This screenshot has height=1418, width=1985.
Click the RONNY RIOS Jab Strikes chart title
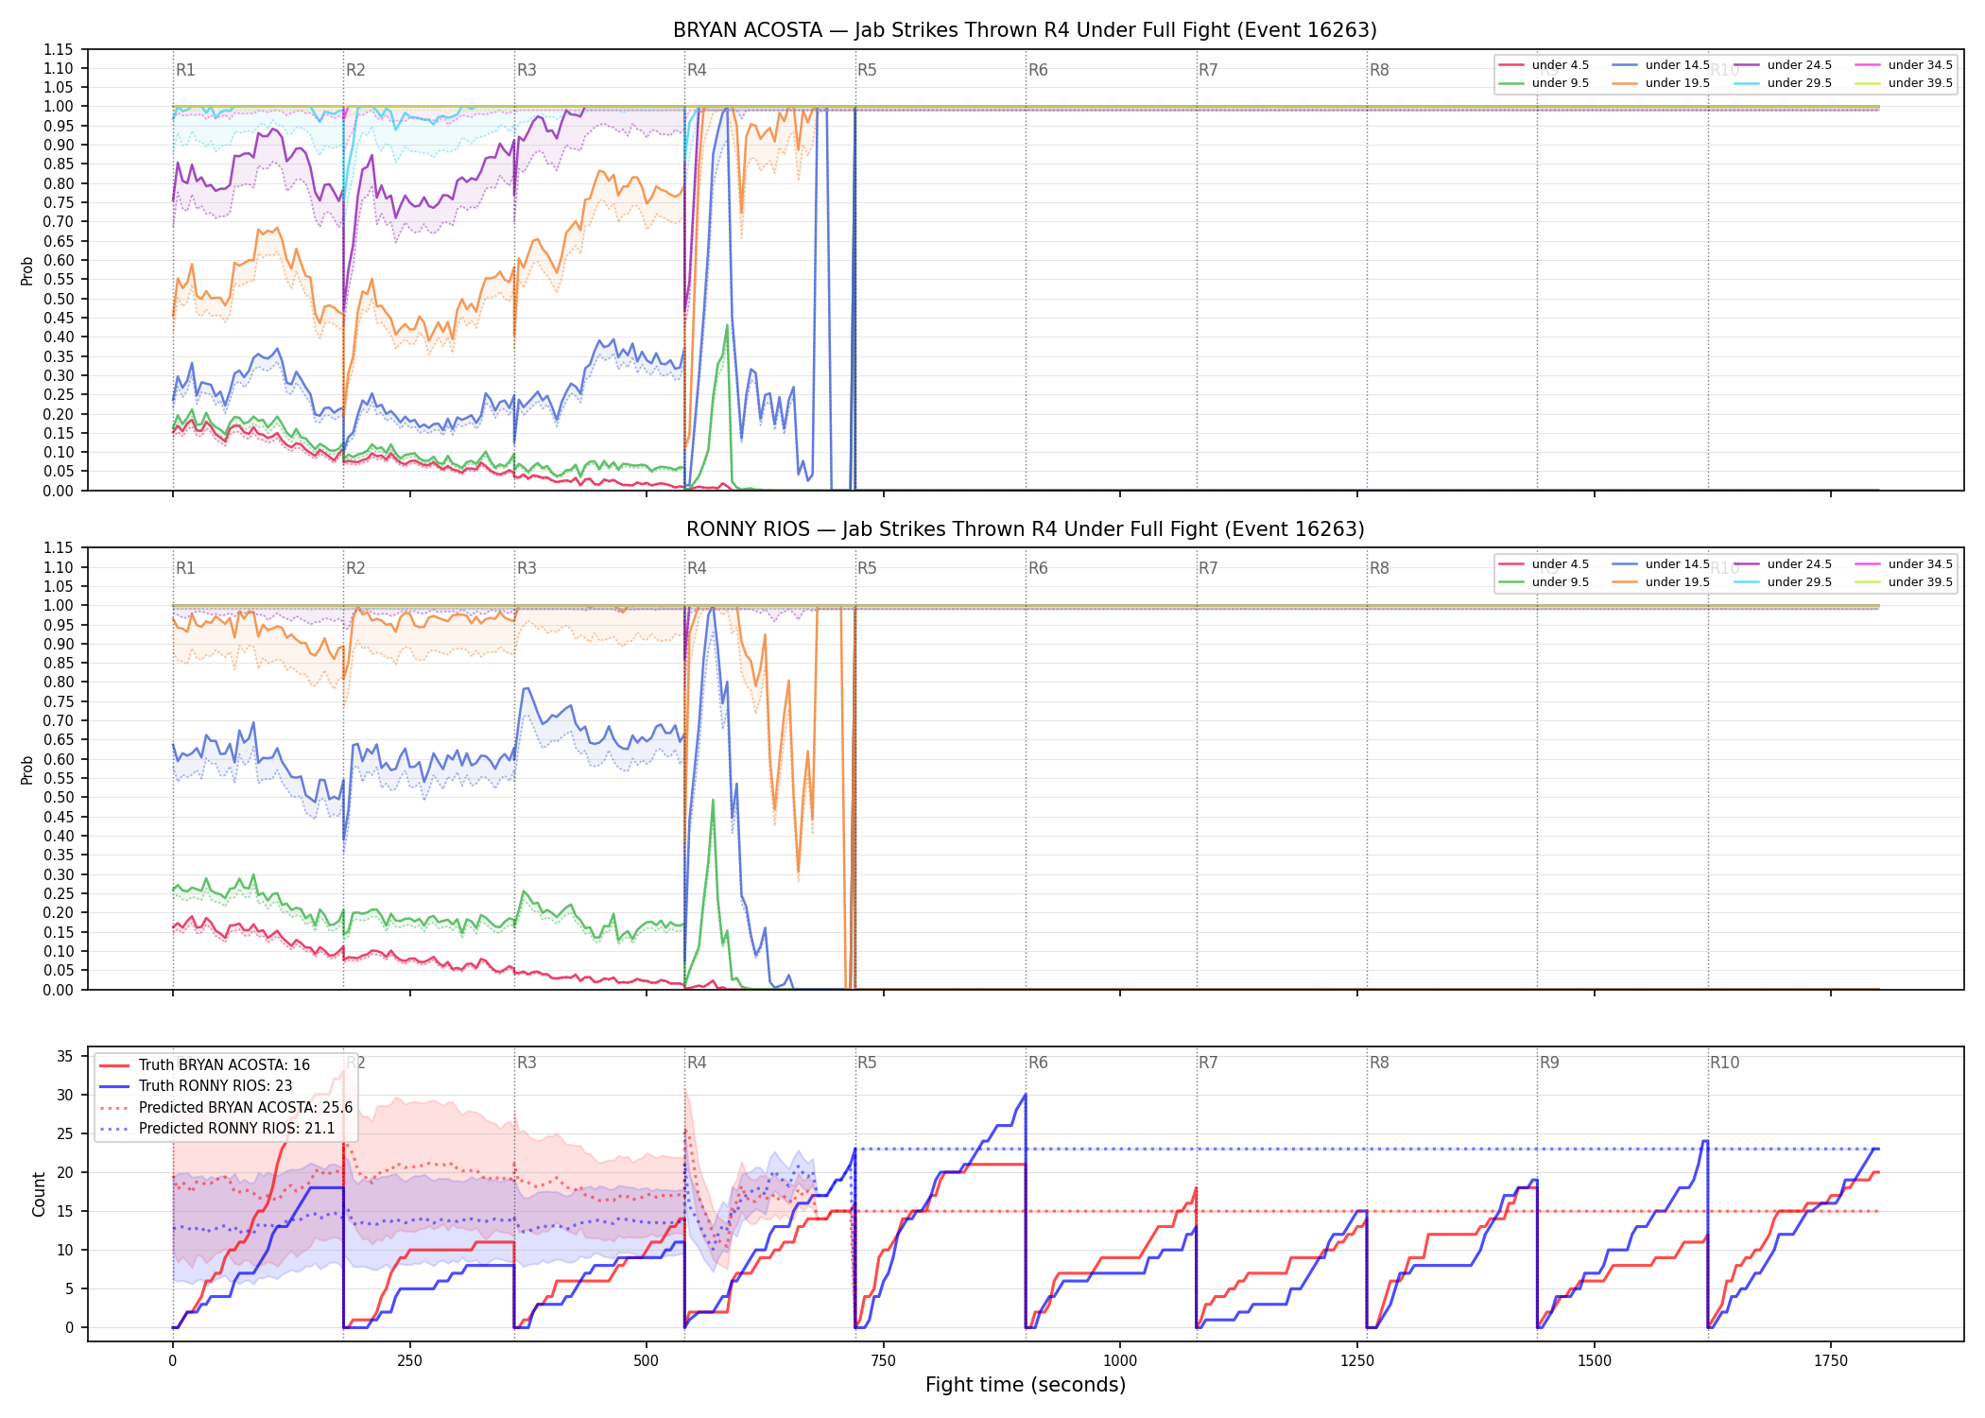coord(1025,529)
